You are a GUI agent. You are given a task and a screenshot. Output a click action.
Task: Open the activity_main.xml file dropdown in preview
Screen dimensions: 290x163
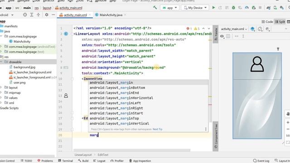(x=234, y=29)
